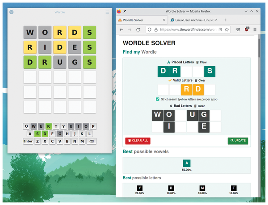Open a new tab with plus button
Image resolution: width=268 pixels, height=205 pixels.
point(225,20)
